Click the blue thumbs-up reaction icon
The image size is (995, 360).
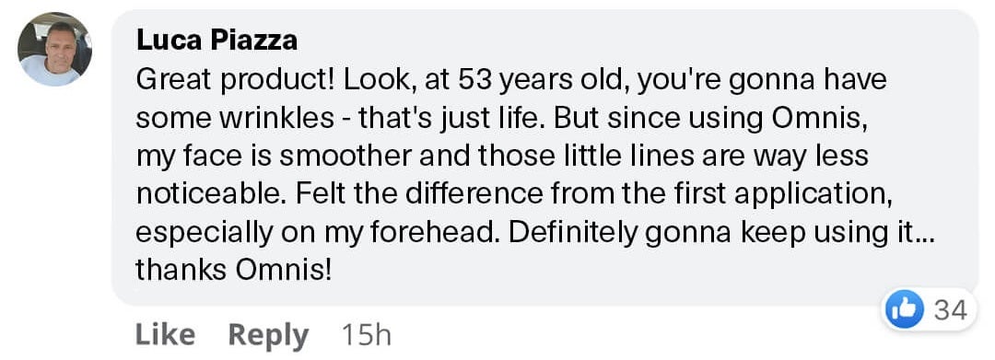[905, 309]
